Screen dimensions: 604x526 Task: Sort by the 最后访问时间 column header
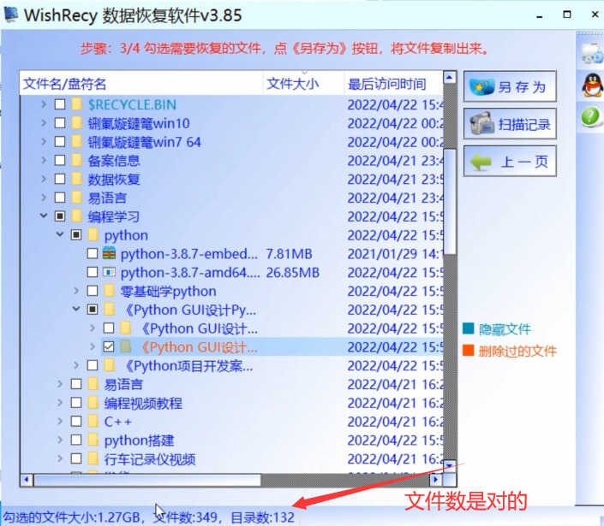[x=393, y=83]
